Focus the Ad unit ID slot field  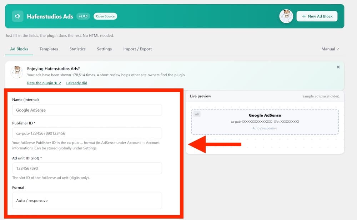pyautogui.click(x=87, y=168)
